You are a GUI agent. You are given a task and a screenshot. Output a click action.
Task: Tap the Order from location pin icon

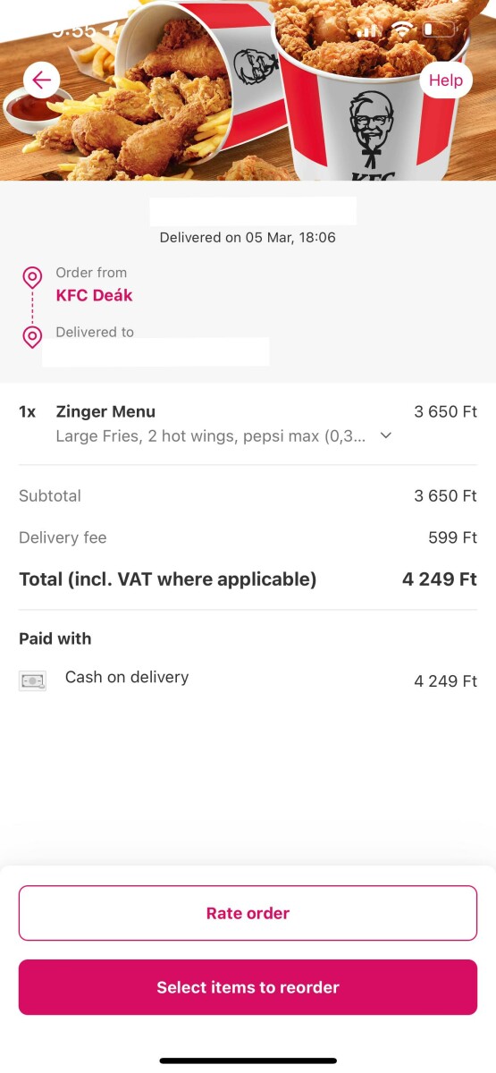(x=32, y=277)
